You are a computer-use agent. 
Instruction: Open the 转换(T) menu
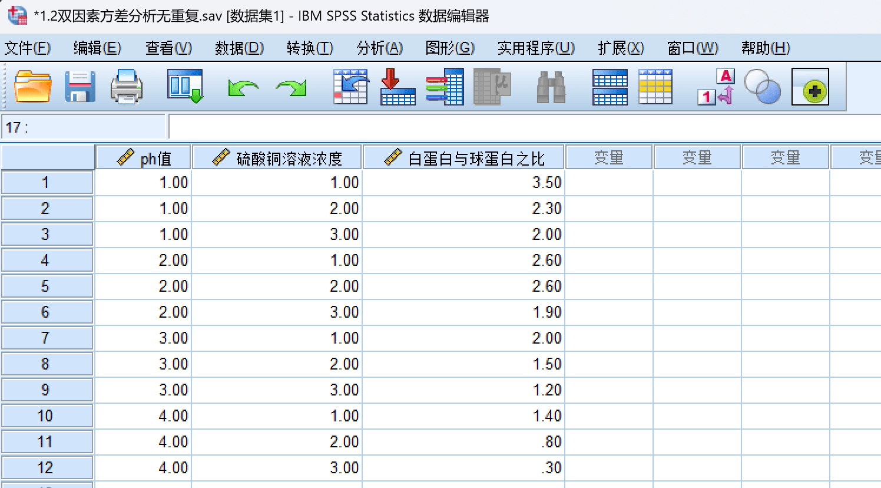point(310,48)
